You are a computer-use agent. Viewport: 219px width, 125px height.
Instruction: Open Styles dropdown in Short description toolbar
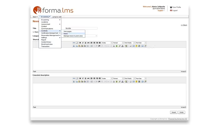click(107, 43)
